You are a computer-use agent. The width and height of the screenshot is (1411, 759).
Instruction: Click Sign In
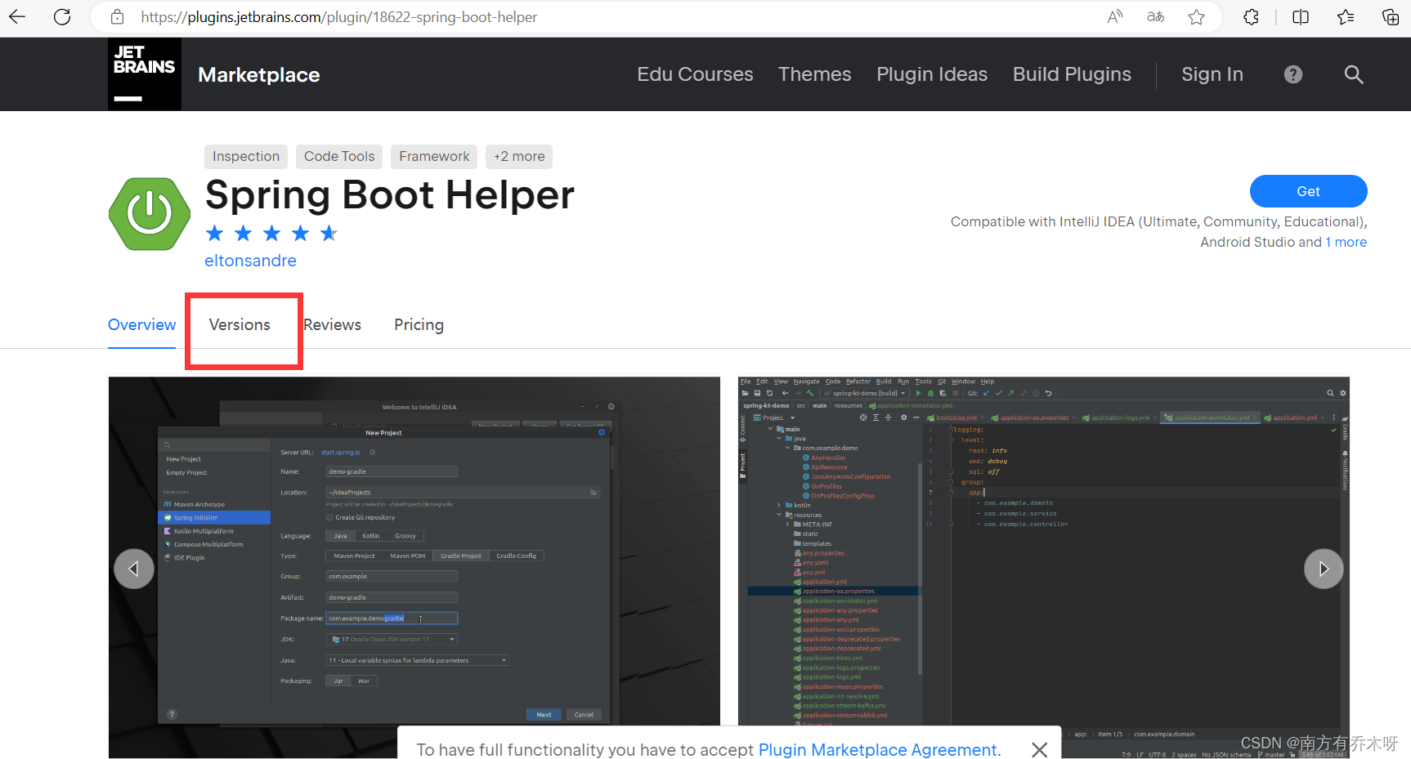coord(1212,74)
